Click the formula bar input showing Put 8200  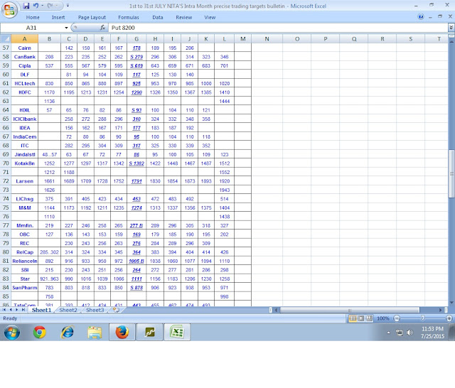[278, 28]
